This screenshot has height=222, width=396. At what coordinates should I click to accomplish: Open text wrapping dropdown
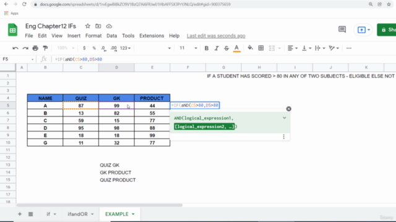320,48
